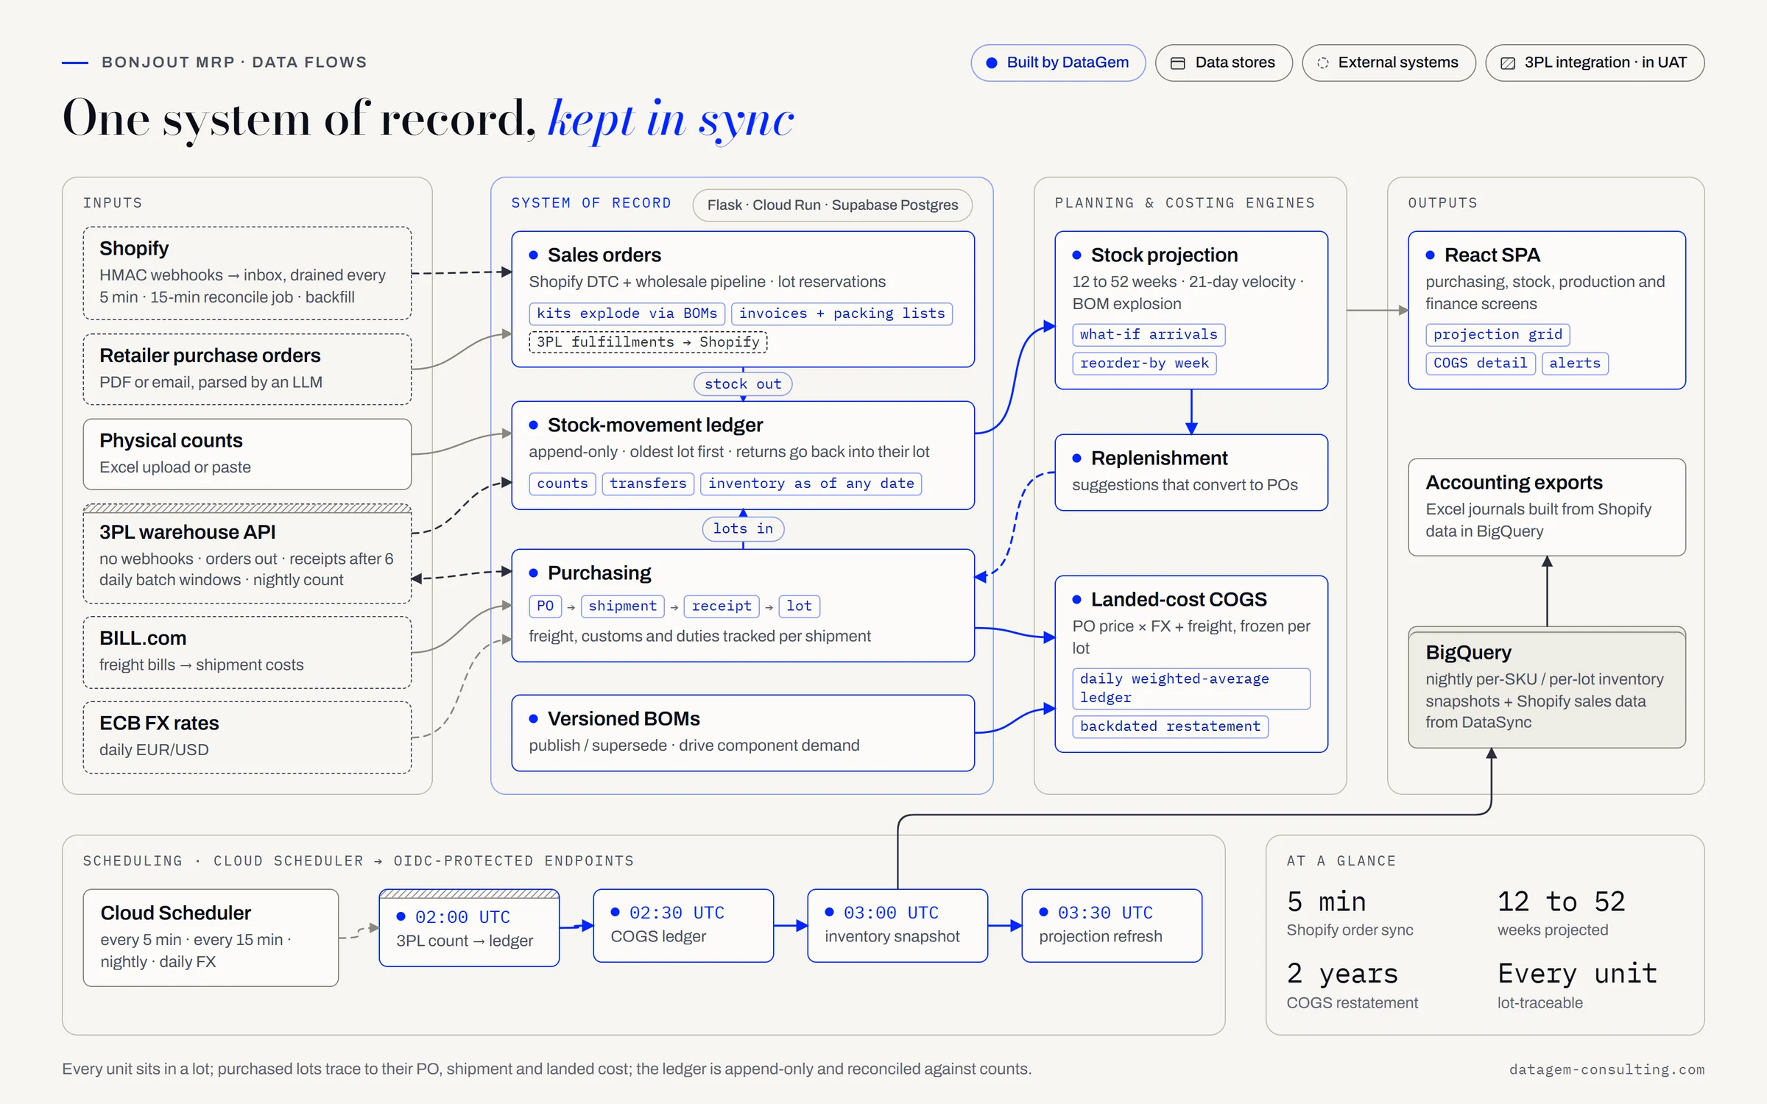This screenshot has width=1767, height=1104.
Task: Click the blue dot beside Landed-cost COGS
Action: (1077, 600)
